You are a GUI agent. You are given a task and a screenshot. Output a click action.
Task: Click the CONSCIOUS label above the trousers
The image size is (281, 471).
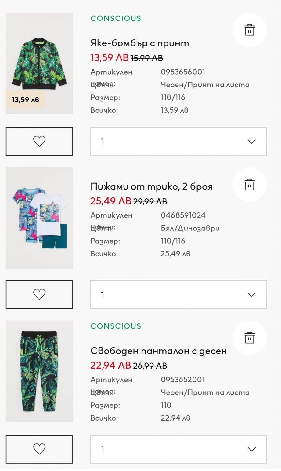(x=116, y=326)
